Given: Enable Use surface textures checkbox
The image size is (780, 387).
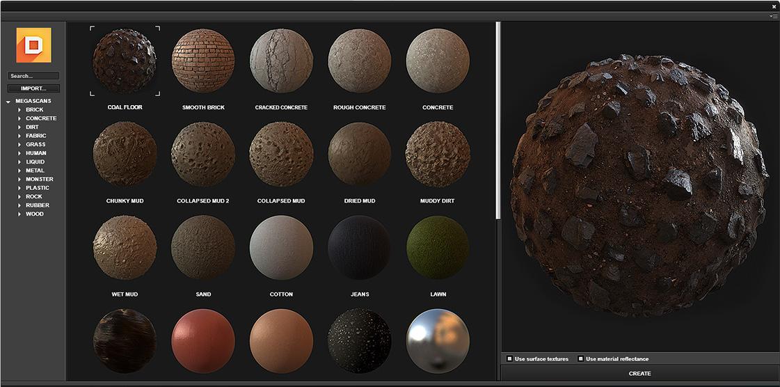Looking at the screenshot, I should [x=509, y=358].
